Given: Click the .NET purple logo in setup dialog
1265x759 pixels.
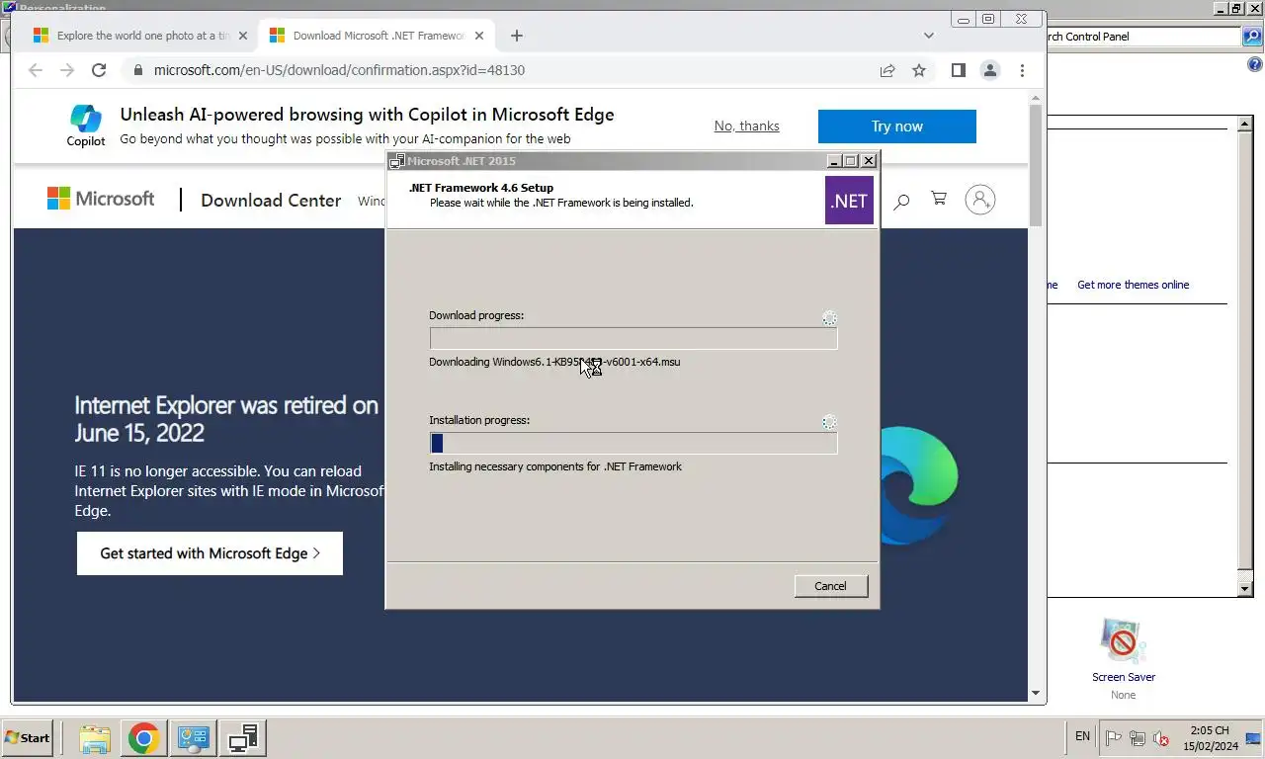Looking at the screenshot, I should (849, 201).
